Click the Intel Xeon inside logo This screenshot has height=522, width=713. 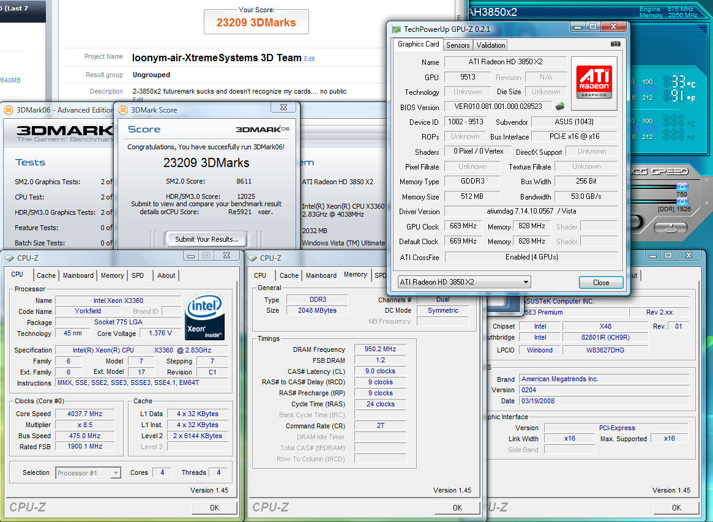pos(205,317)
